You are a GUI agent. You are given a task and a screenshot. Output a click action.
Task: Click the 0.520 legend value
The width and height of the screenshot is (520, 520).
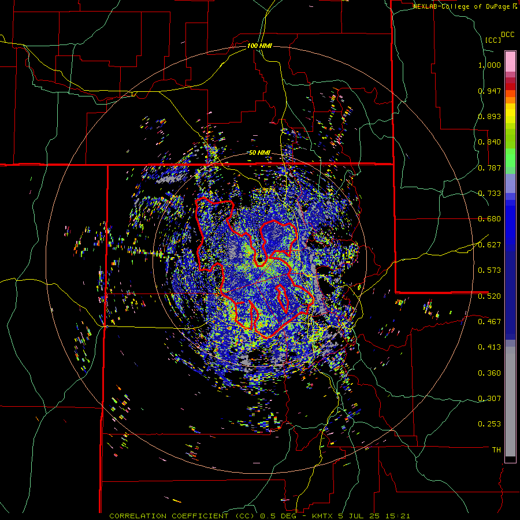pos(489,296)
